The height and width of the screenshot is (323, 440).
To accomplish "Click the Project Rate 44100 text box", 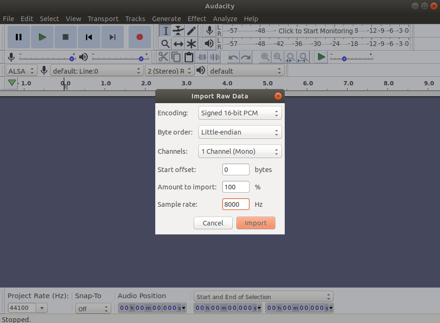I will pyautogui.click(x=22, y=308).
